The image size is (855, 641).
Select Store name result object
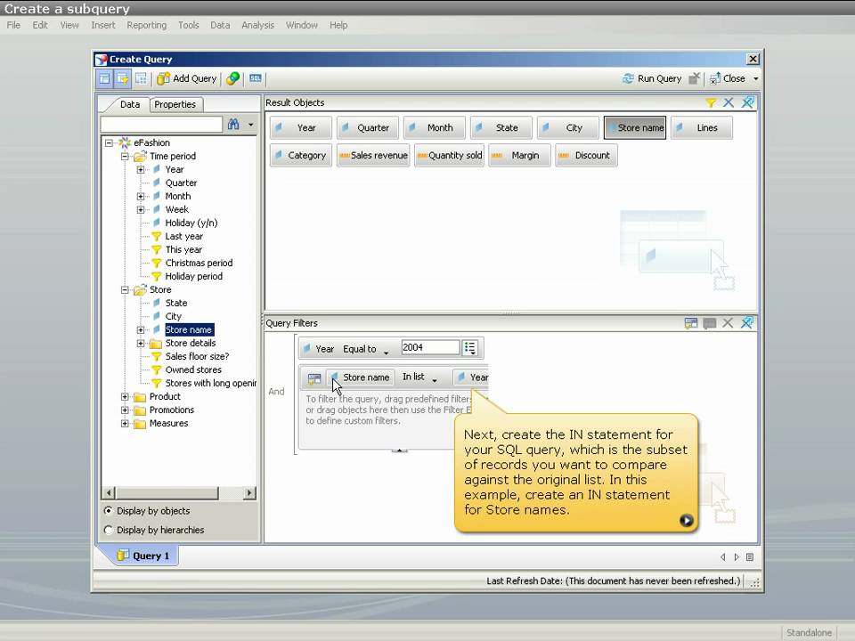tap(635, 127)
